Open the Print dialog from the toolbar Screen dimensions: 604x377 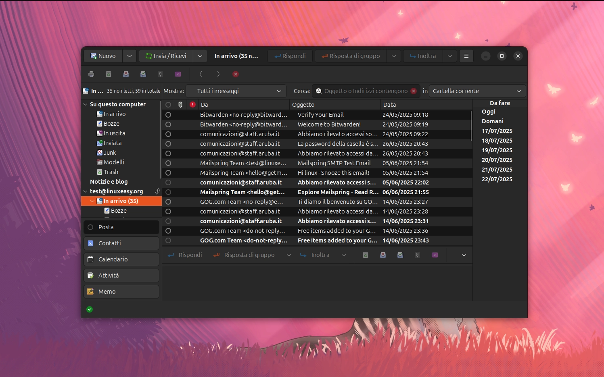tap(91, 74)
